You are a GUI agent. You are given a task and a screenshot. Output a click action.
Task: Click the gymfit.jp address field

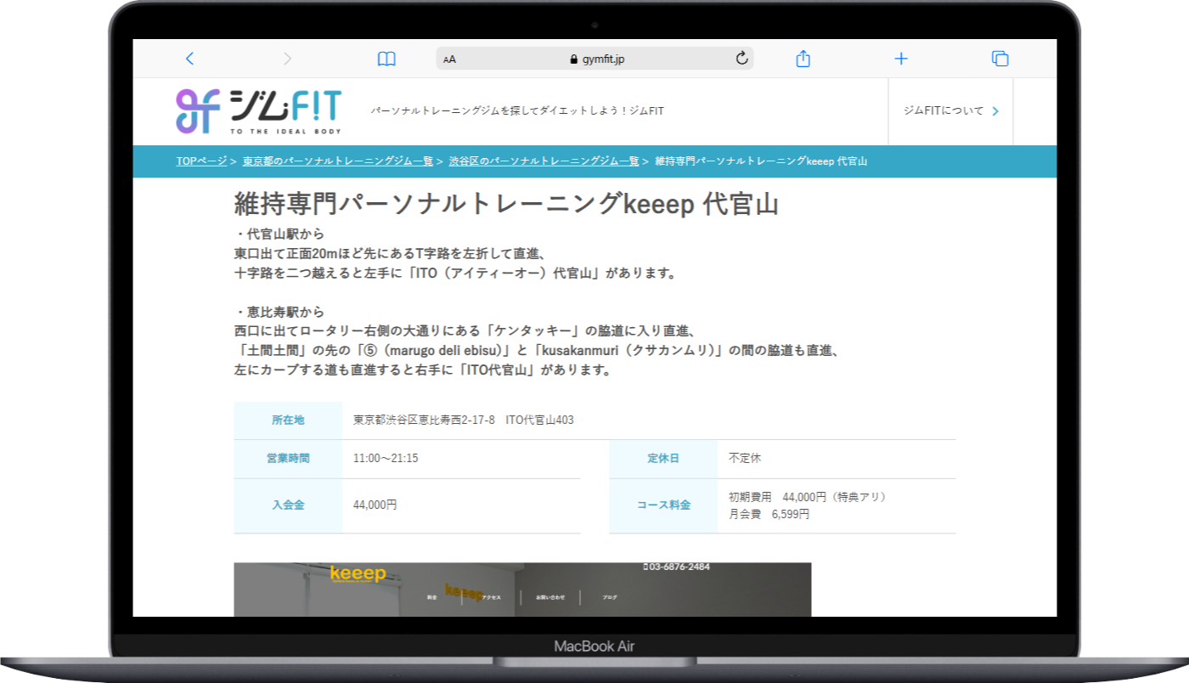point(594,59)
